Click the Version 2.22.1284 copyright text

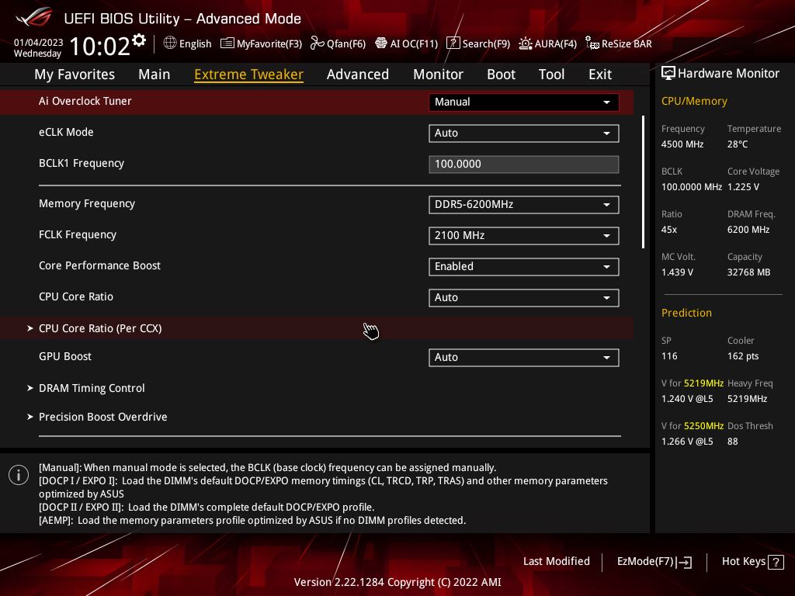pos(397,582)
